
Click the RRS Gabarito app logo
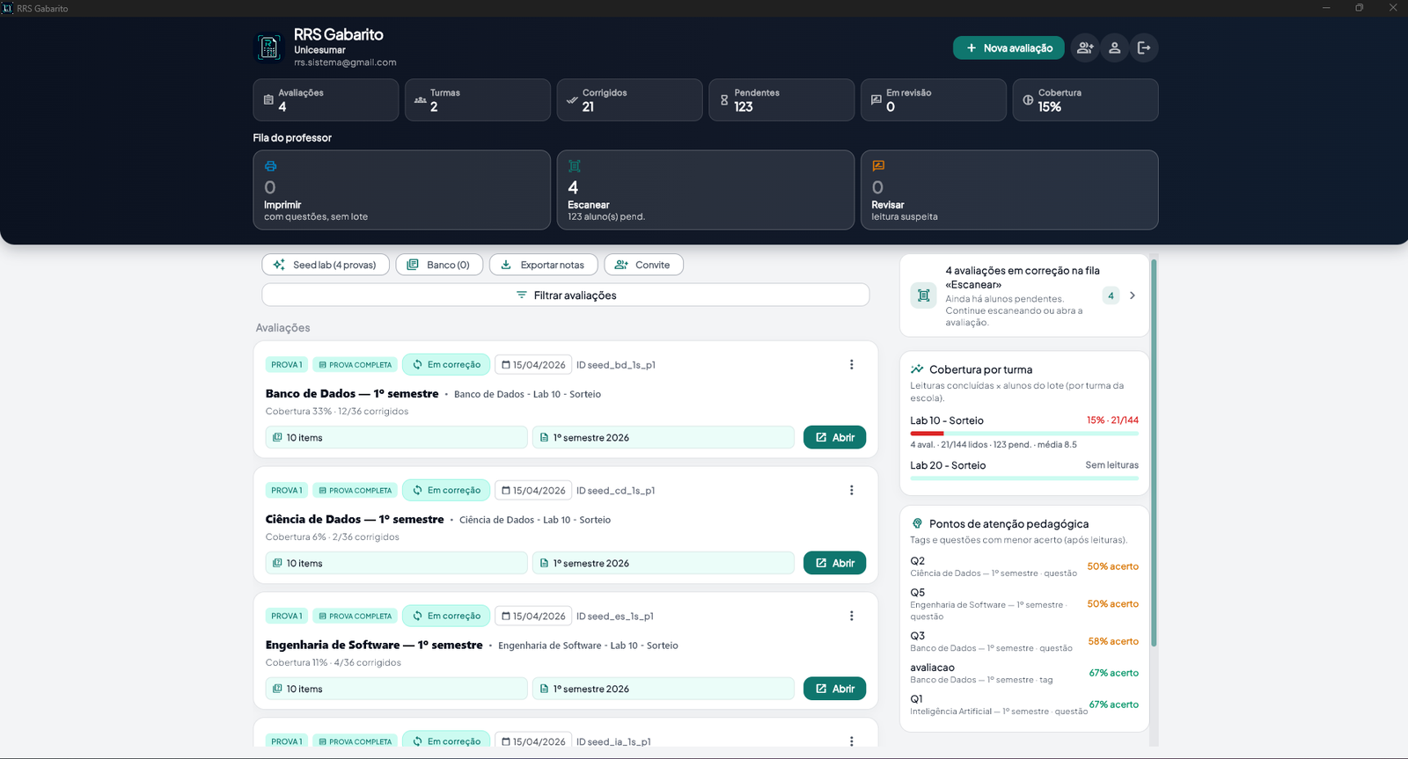(x=269, y=47)
